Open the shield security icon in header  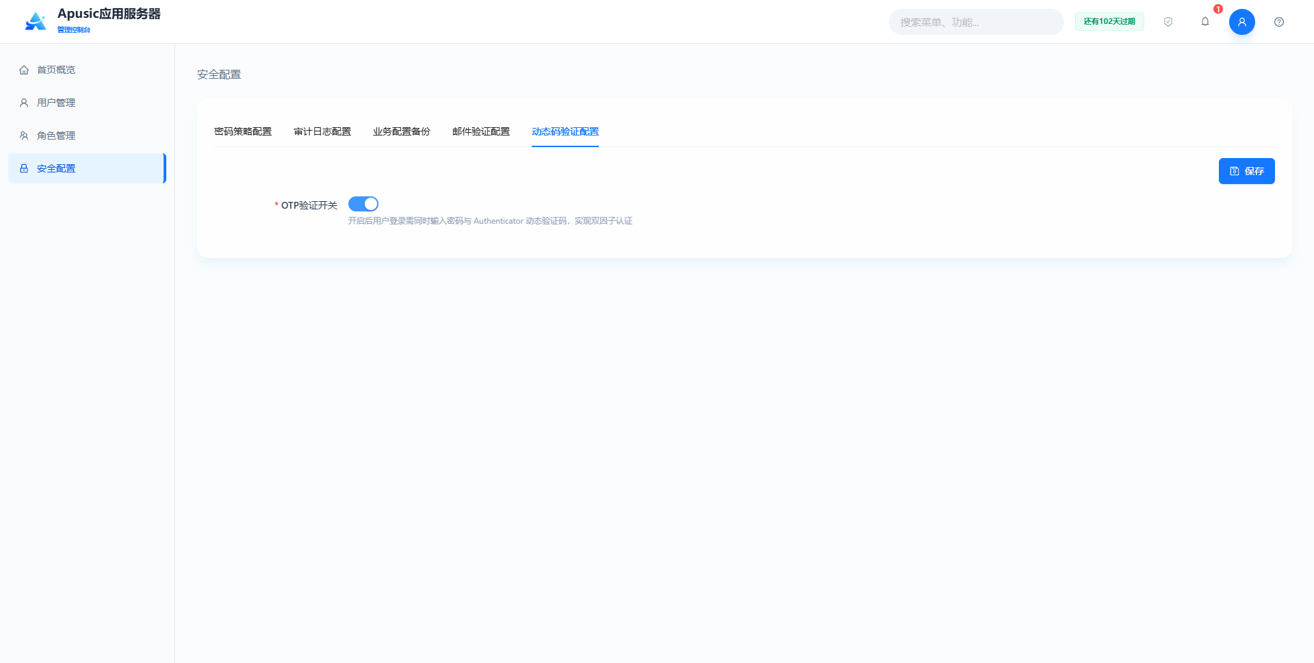1168,22
